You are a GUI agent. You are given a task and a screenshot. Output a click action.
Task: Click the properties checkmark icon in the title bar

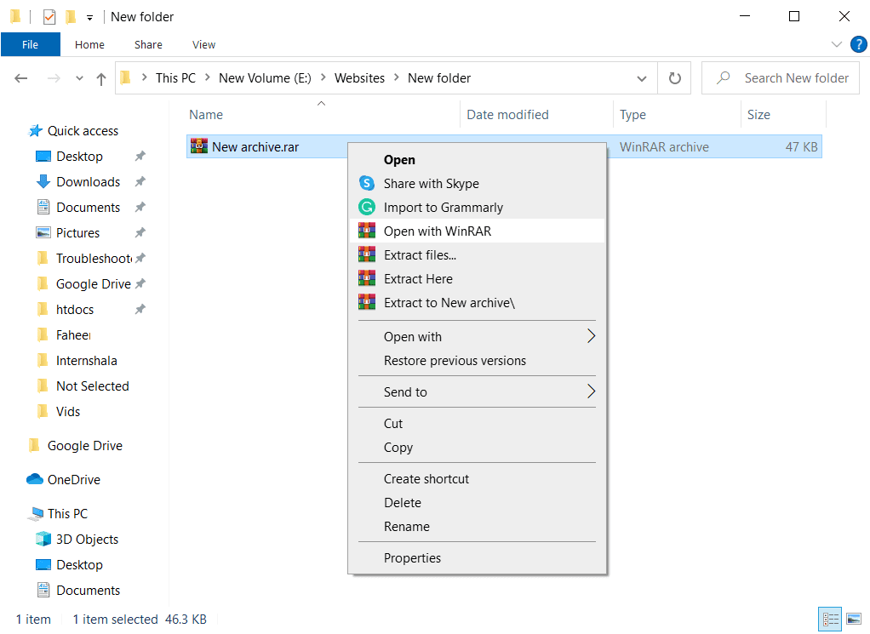pos(49,17)
